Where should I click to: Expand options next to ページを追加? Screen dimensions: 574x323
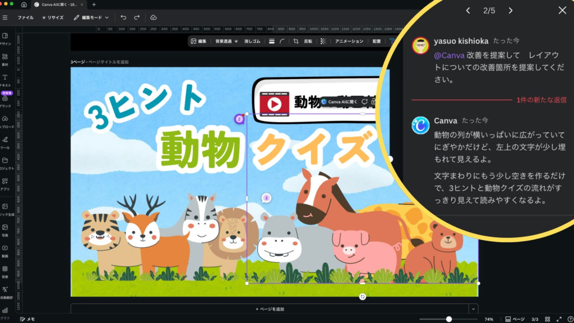click(x=474, y=309)
